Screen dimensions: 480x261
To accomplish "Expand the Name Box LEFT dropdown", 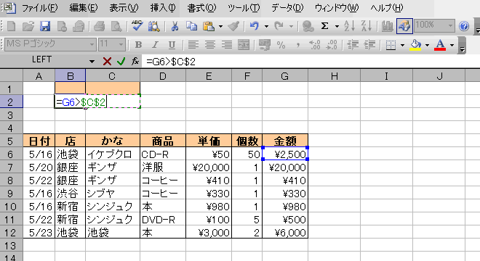I will click(x=92, y=62).
